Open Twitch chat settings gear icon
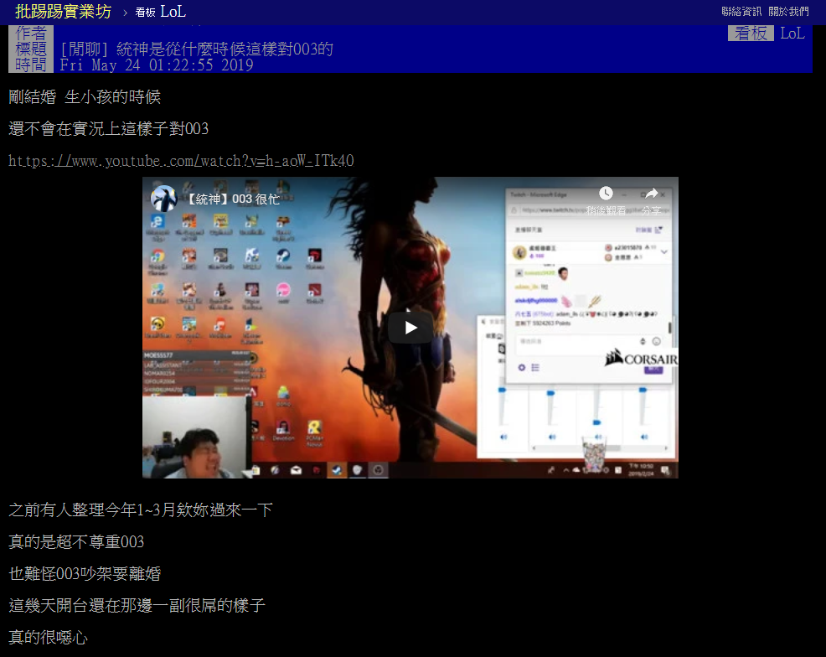 521,367
